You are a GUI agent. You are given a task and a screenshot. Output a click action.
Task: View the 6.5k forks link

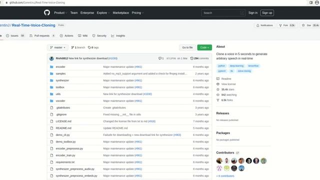[224, 100]
